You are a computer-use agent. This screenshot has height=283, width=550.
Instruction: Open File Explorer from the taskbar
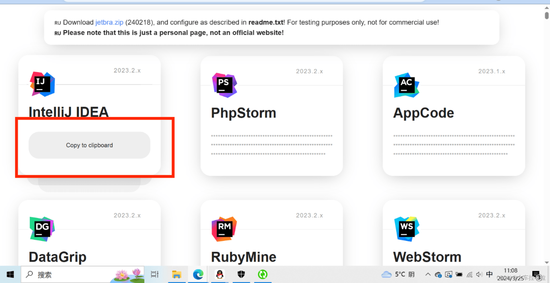pyautogui.click(x=176, y=275)
